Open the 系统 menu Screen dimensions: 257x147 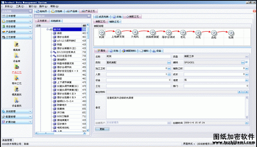tap(9, 7)
